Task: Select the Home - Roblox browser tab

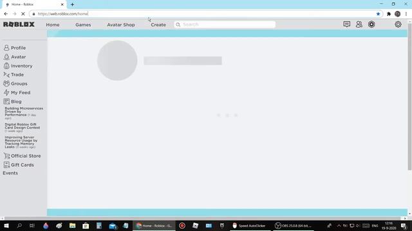Action: (33, 4)
